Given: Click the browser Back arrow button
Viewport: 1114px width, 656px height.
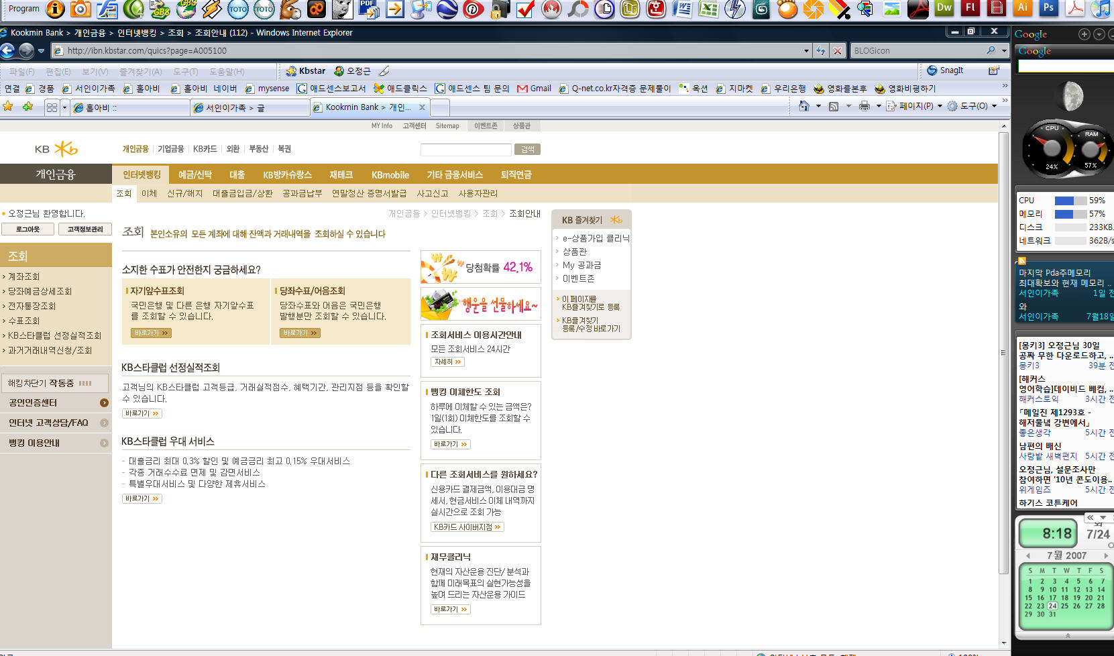Looking at the screenshot, I should [7, 50].
